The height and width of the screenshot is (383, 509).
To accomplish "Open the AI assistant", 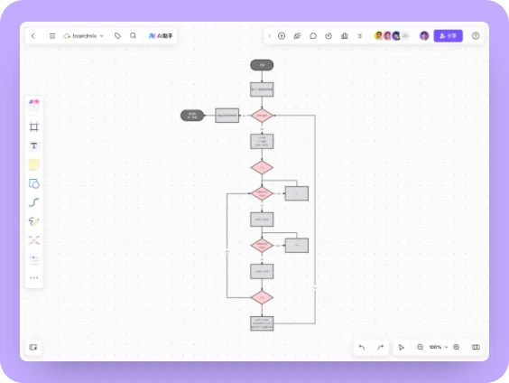I will pos(161,36).
